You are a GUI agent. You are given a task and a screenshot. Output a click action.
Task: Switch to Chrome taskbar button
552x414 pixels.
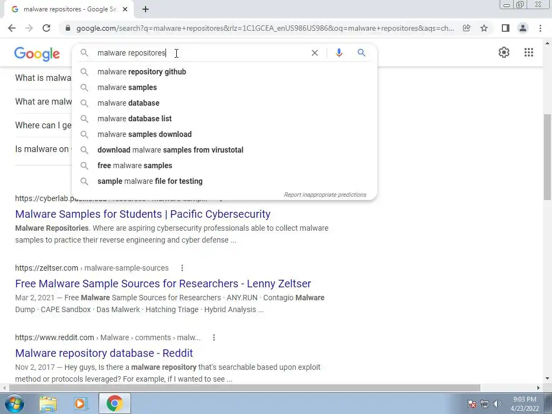[x=115, y=403]
